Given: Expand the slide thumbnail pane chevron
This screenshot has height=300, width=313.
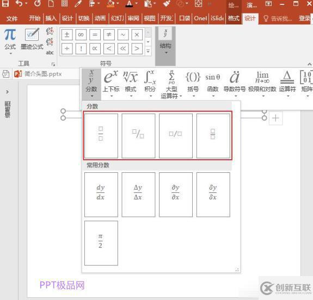Looking at the screenshot, I should pos(8,92).
